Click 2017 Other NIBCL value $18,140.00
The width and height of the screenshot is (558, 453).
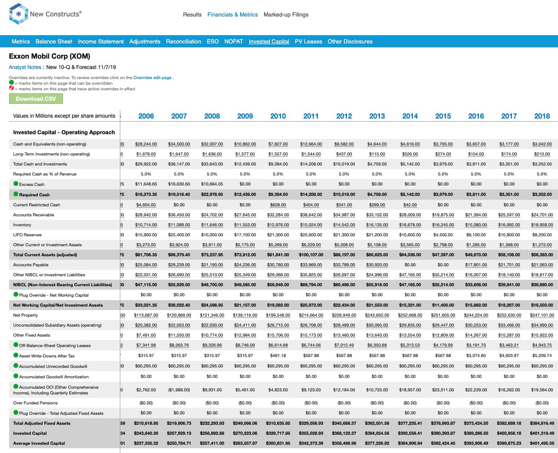509,275
